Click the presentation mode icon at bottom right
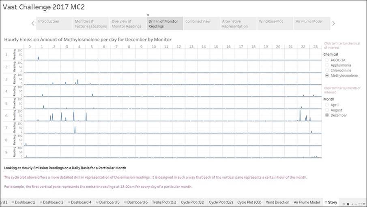Screen dimensions: 367x207 [x=364, y=204]
